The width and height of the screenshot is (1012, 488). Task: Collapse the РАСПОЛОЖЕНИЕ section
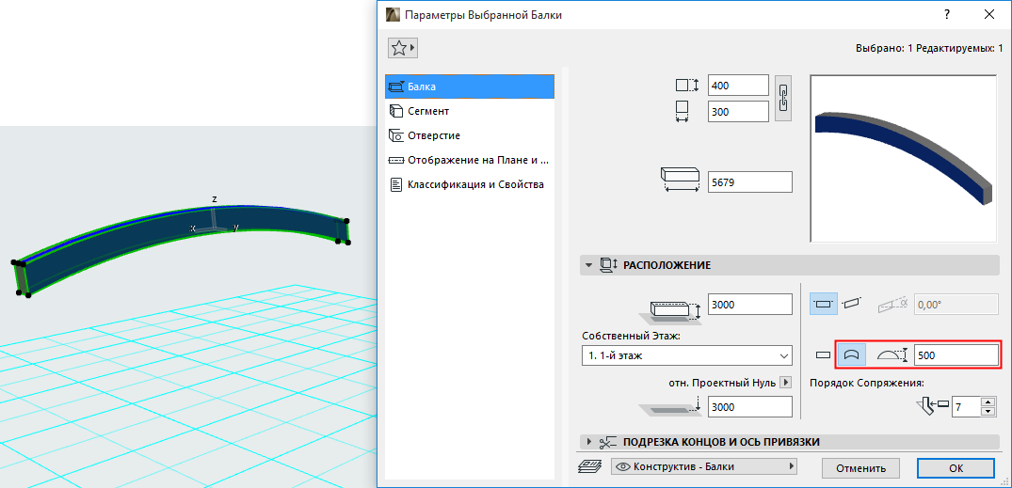588,265
